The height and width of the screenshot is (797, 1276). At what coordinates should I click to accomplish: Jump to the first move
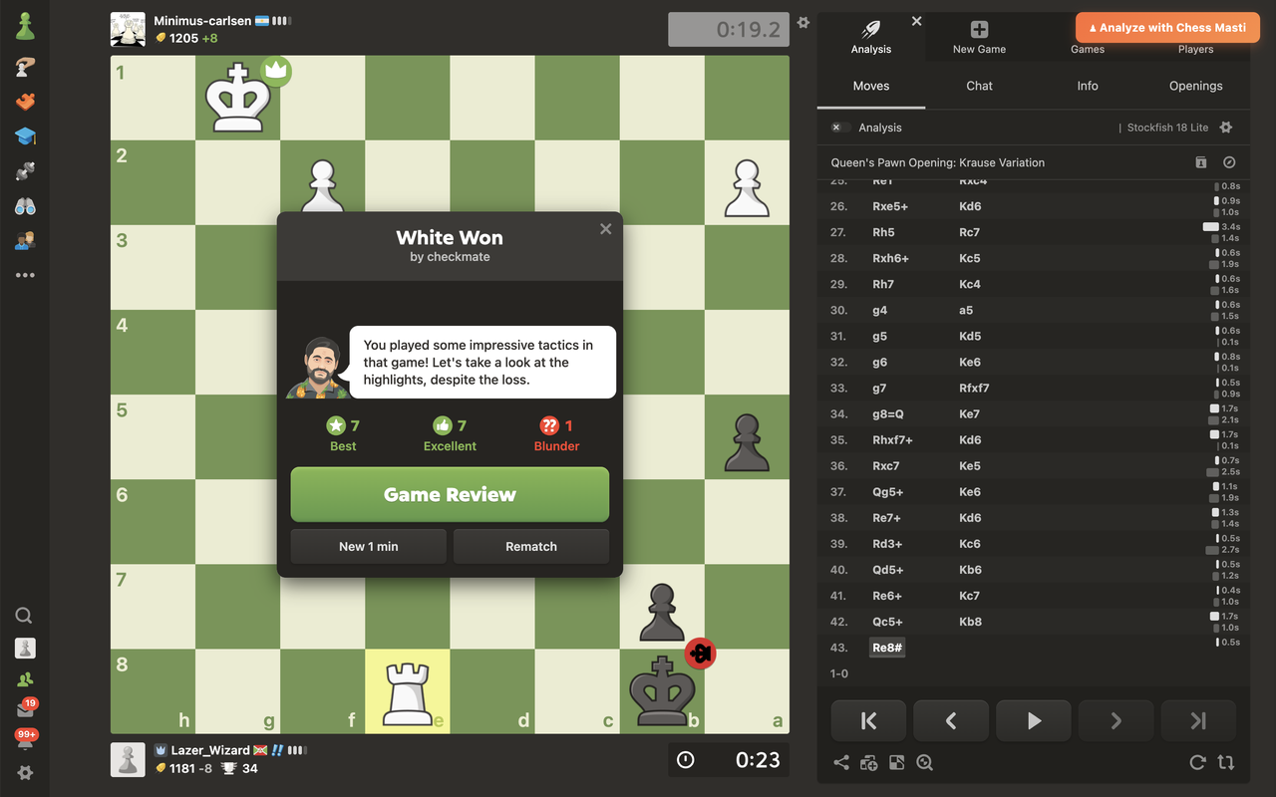pyautogui.click(x=868, y=720)
